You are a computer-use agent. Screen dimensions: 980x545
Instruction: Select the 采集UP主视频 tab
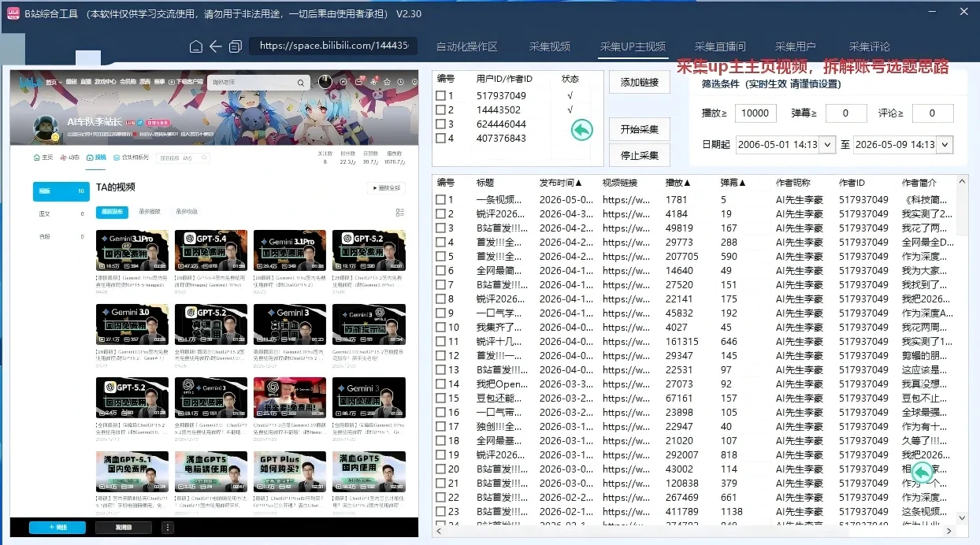[x=633, y=46]
